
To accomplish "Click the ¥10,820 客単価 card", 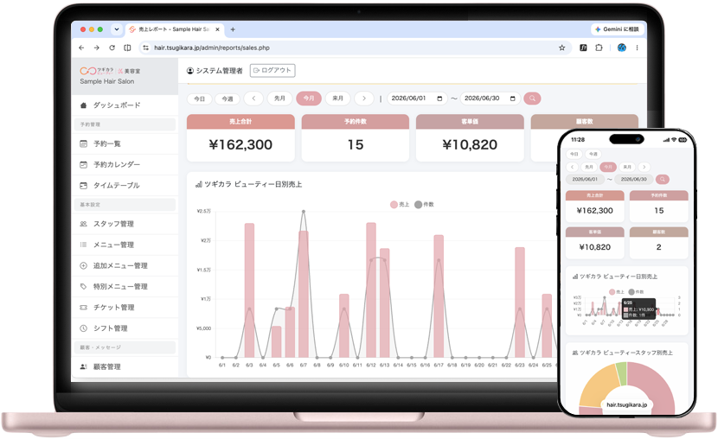I will (x=470, y=137).
